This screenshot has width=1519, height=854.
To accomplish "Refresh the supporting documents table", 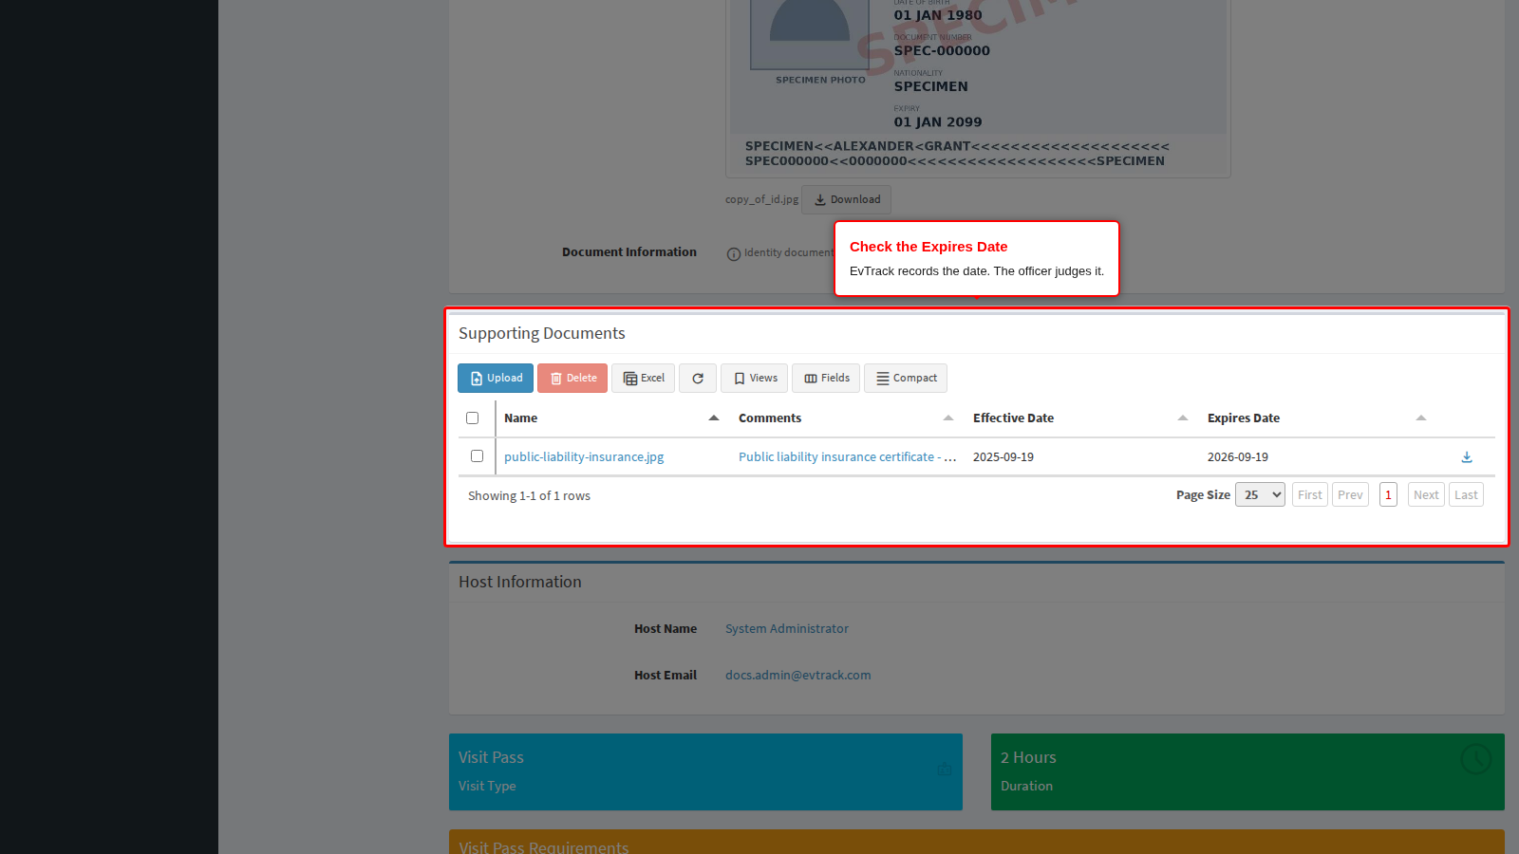I will click(x=698, y=378).
